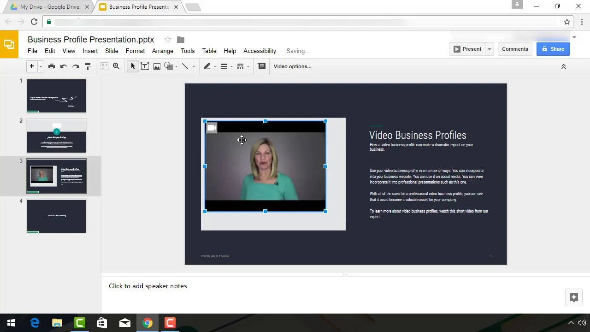Open the border color dropdown arrow
Image resolution: width=590 pixels, height=332 pixels.
pyautogui.click(x=215, y=66)
